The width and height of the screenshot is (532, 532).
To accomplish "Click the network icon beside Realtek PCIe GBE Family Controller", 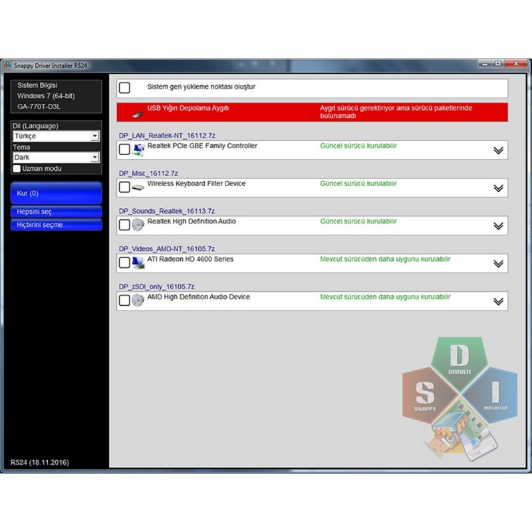I will click(x=138, y=150).
